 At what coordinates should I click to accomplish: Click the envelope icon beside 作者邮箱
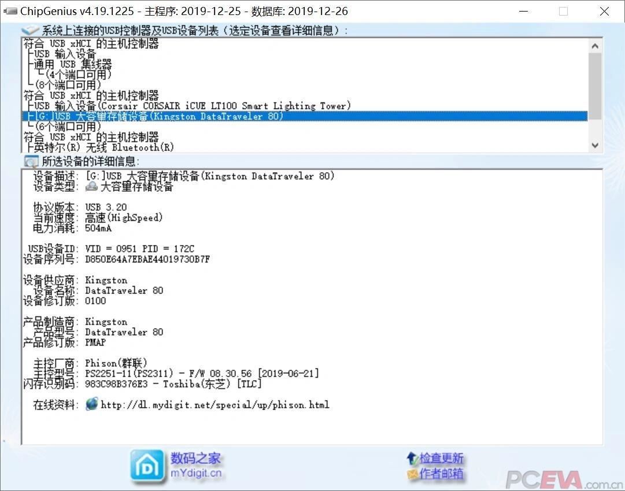412,474
